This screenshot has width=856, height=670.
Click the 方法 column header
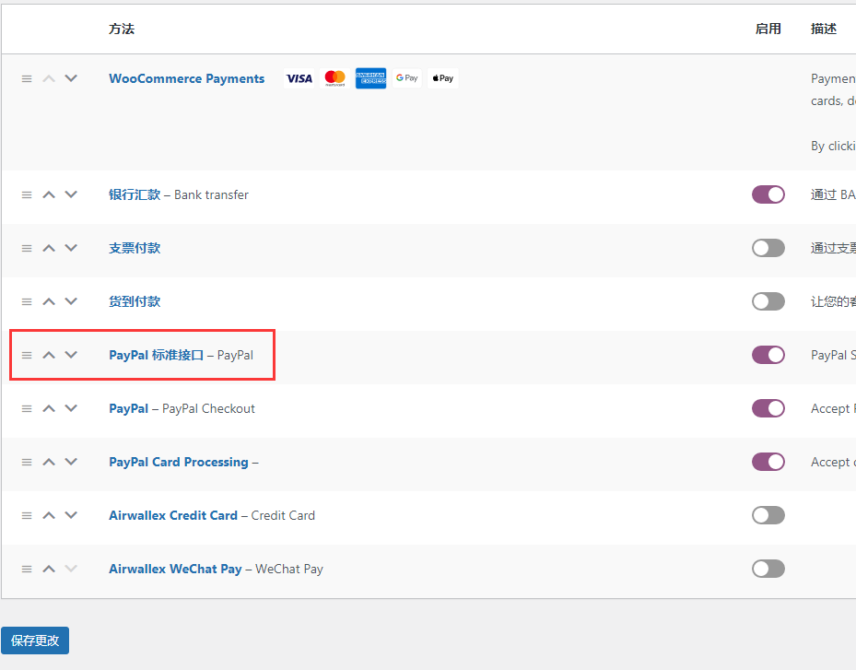pyautogui.click(x=122, y=29)
